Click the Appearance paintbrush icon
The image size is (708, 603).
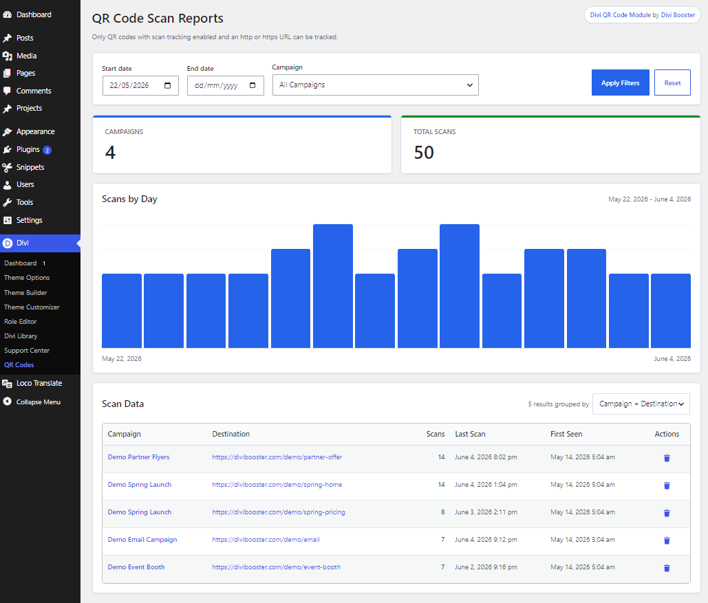click(x=7, y=132)
